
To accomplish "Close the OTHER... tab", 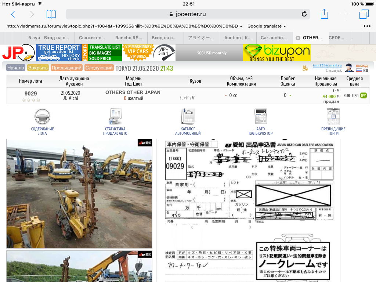I will click(298, 38).
